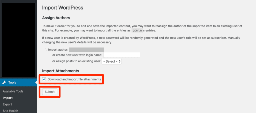This screenshot has width=256, height=113.
Task: Focus the new user login name field
Action: 121,55
